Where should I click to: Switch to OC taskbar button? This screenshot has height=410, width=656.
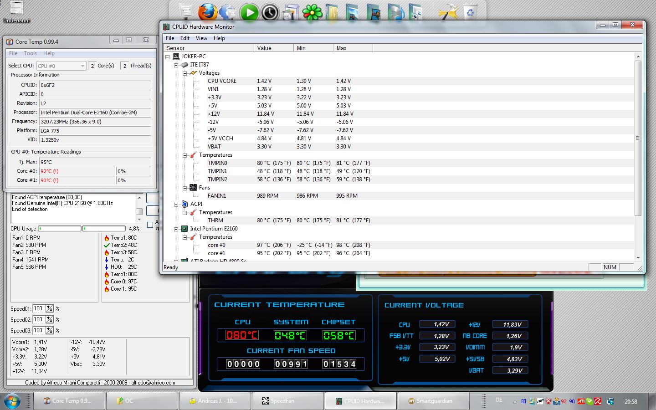(x=142, y=401)
